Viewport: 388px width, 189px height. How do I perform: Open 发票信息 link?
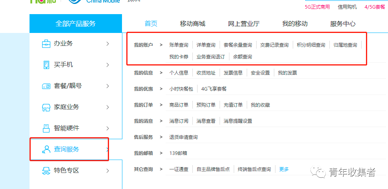233,73
